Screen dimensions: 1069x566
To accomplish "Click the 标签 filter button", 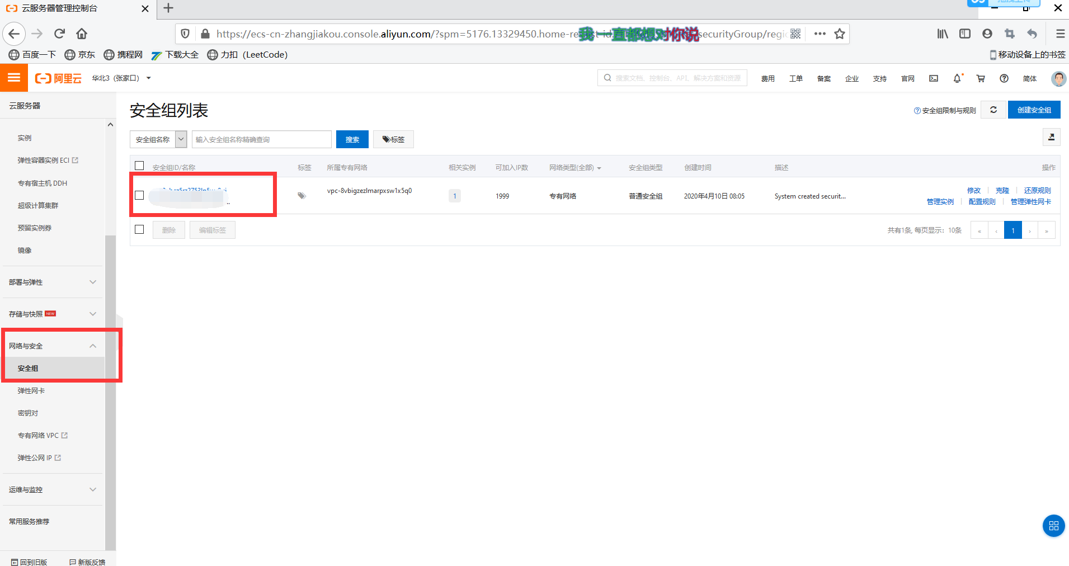I will (393, 139).
